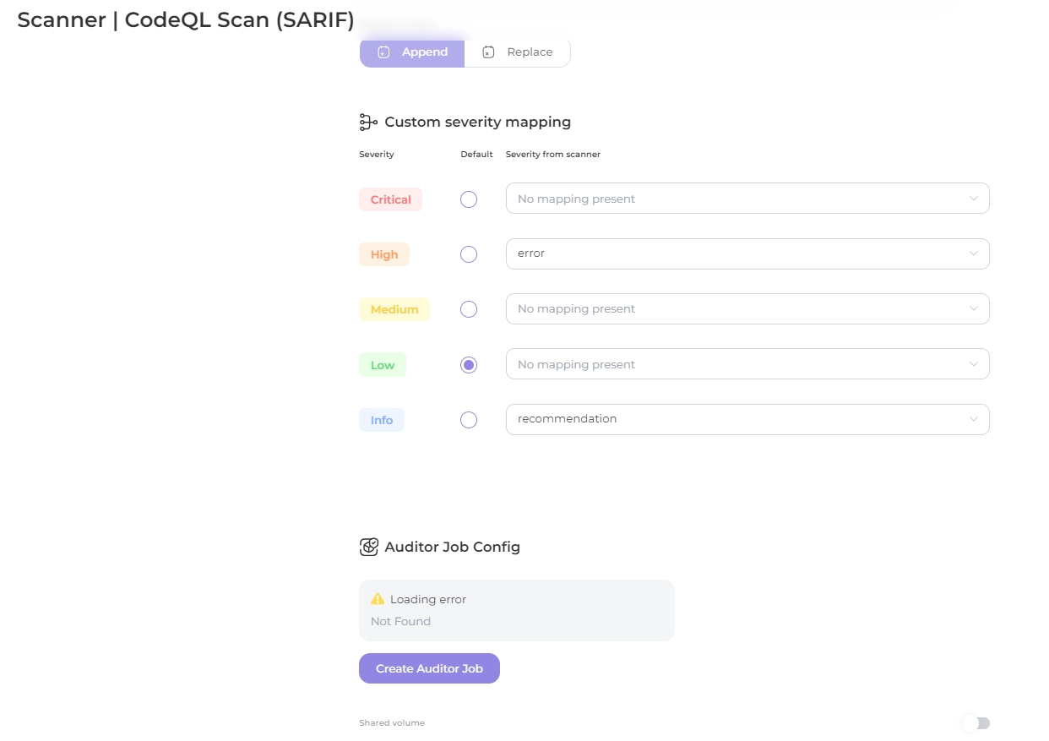
Task: Click the Critical severity badge
Action: (390, 199)
